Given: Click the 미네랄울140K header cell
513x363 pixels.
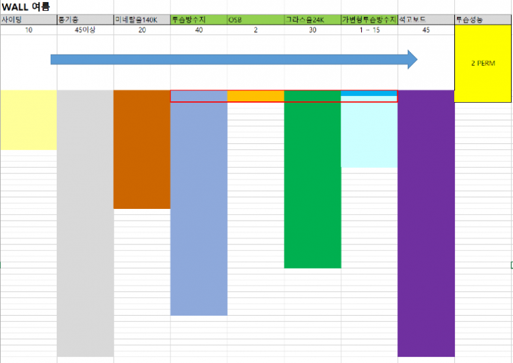Looking at the screenshot, I should (142, 20).
